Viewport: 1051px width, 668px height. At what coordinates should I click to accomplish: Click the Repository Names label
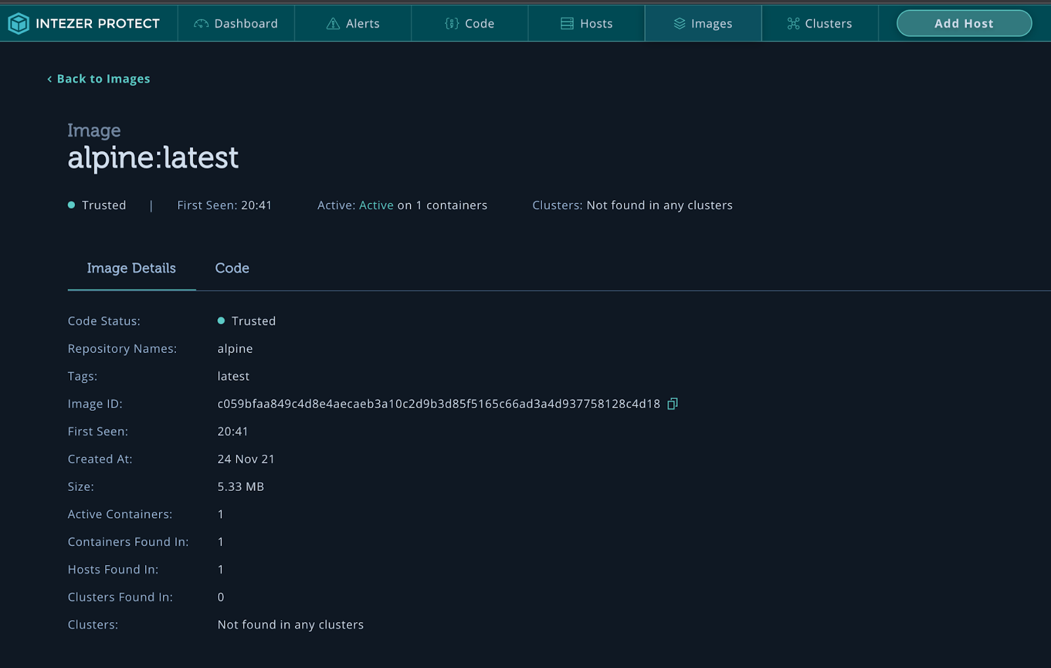click(122, 349)
